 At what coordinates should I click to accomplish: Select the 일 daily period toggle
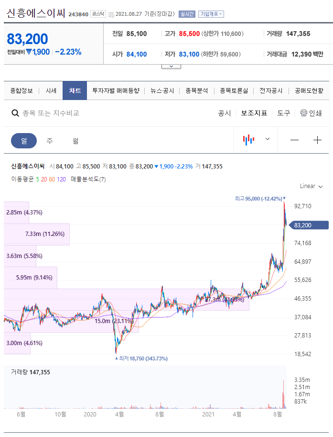24,141
